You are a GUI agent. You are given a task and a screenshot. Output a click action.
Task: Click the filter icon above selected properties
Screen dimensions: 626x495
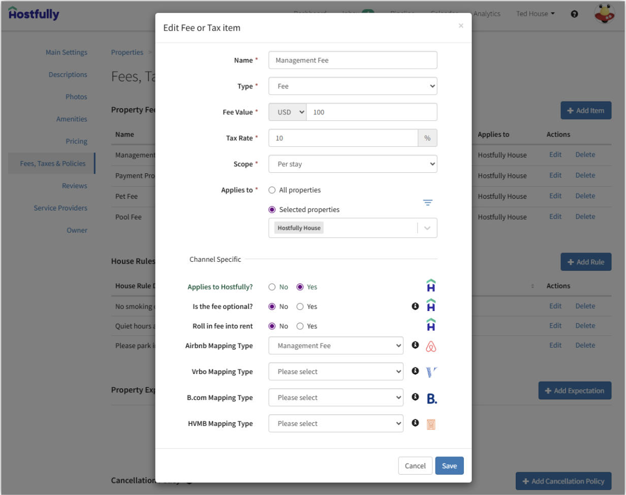click(x=428, y=203)
